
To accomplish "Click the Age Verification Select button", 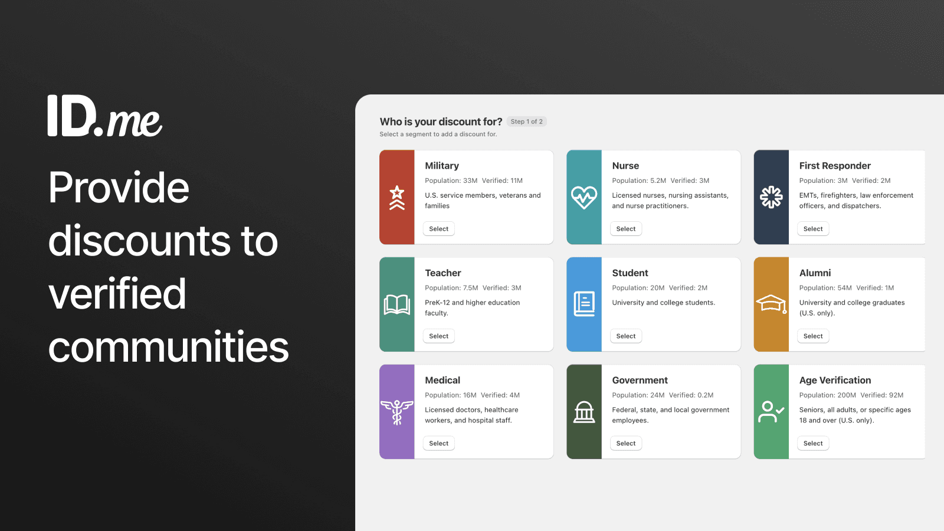I will pos(812,443).
